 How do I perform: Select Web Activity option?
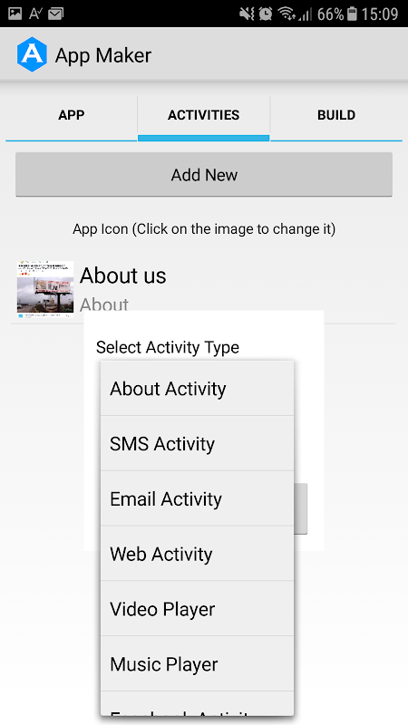[x=197, y=554]
